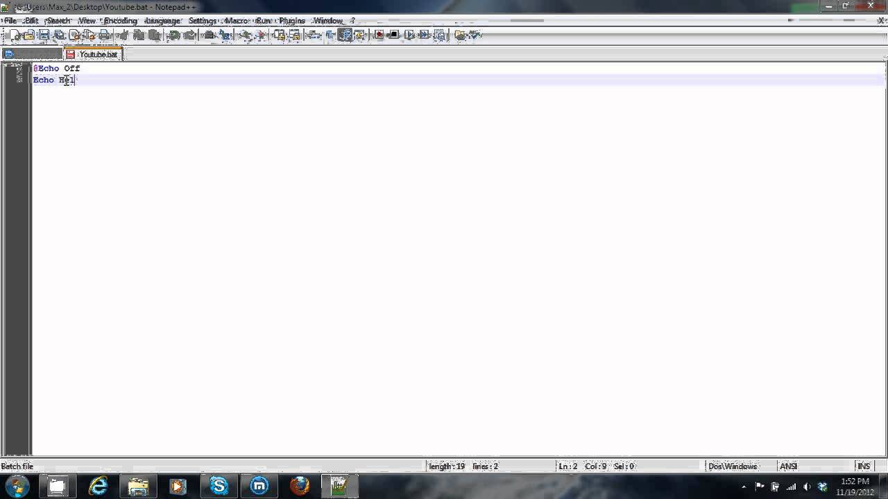Open the Encoding menu
Screen dimensions: 888x499
[x=121, y=21]
